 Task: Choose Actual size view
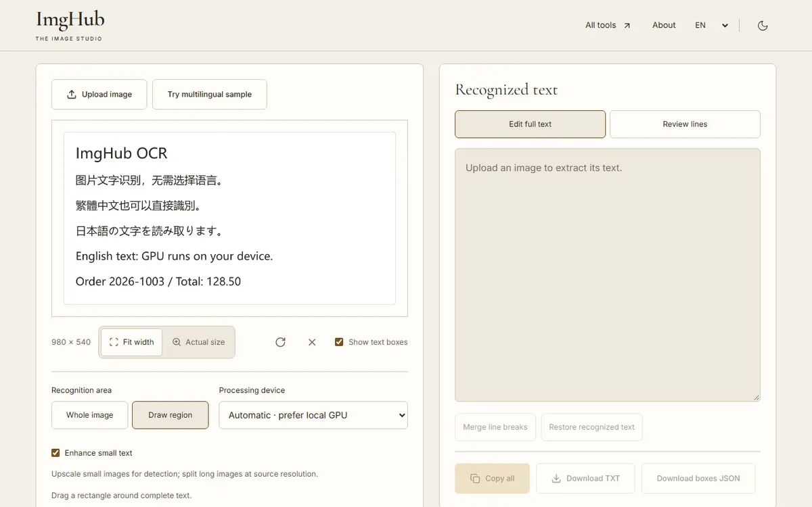coord(198,342)
